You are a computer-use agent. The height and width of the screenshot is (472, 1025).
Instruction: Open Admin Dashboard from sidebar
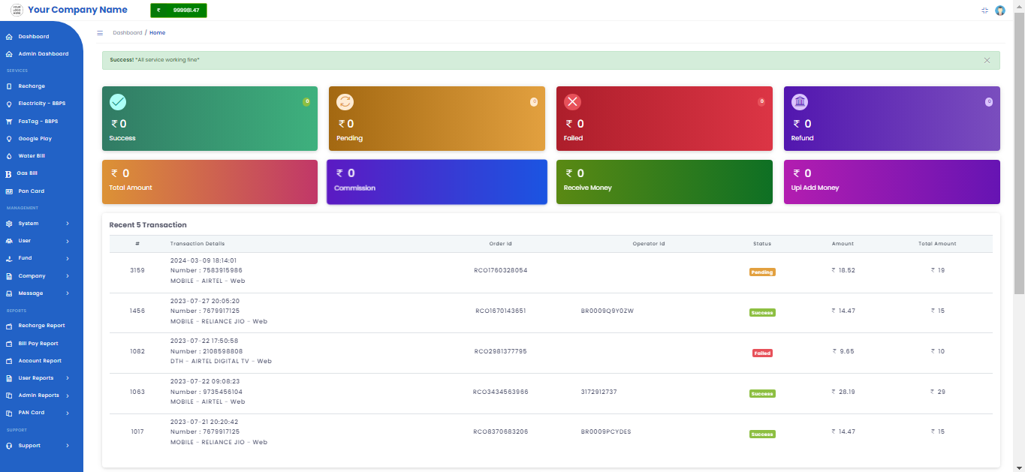tap(43, 54)
